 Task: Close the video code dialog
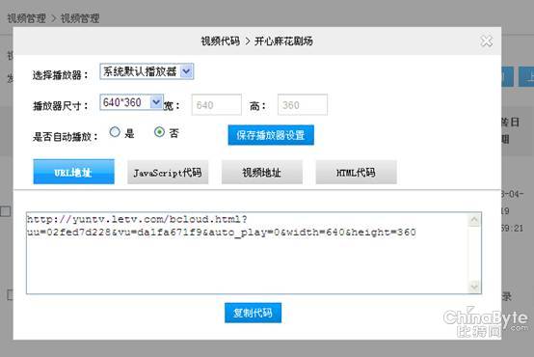(487, 41)
